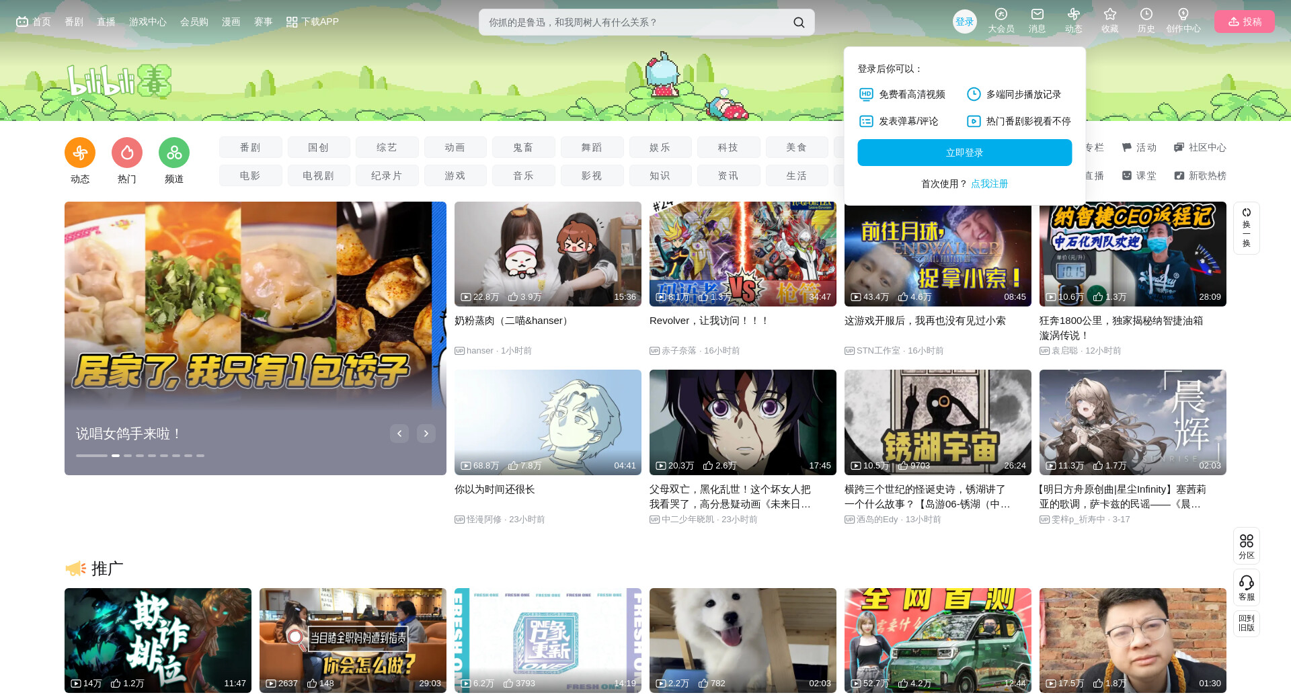Open 你以为时间还很长 video thumbnail
The width and height of the screenshot is (1291, 699).
[x=548, y=422]
